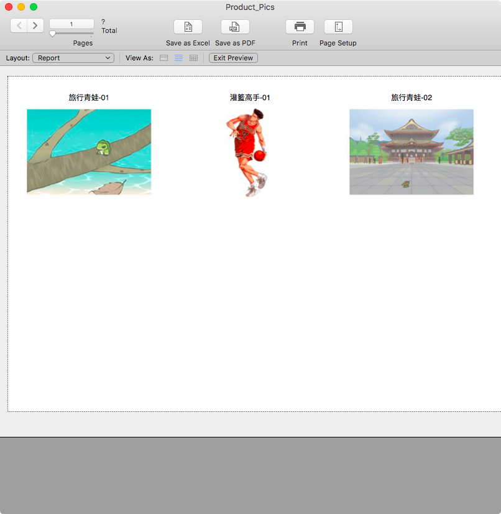Viewport: 501px width, 514px height.
Task: Click the 旅行青蛙-01 label
Action: point(89,98)
